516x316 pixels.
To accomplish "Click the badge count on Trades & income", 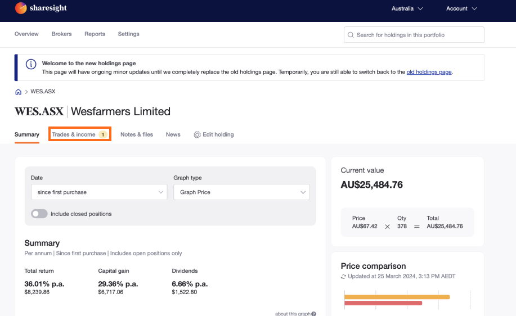I will pyautogui.click(x=102, y=134).
